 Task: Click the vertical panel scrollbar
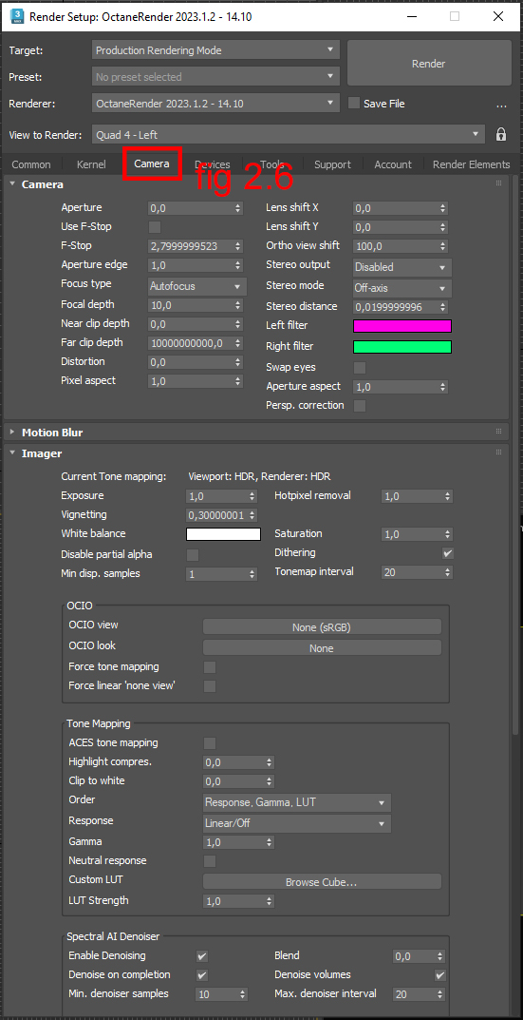pos(516,455)
